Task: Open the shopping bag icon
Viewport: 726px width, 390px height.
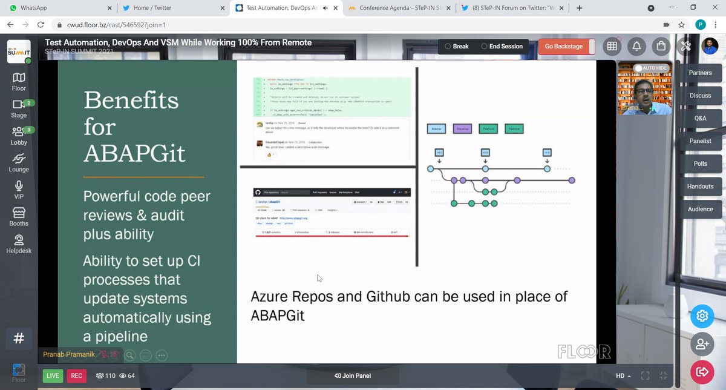Action: [x=662, y=47]
